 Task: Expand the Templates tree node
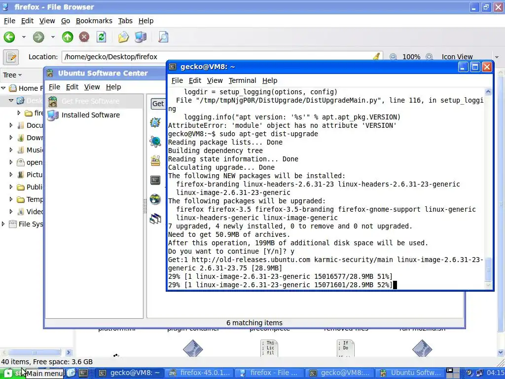(x=11, y=199)
